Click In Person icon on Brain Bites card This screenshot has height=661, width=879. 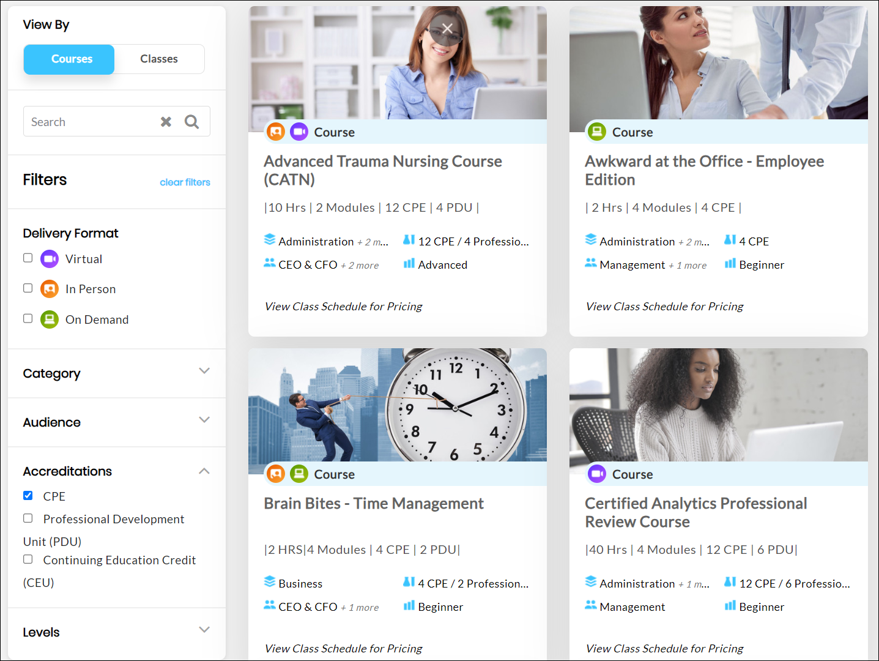pos(276,474)
